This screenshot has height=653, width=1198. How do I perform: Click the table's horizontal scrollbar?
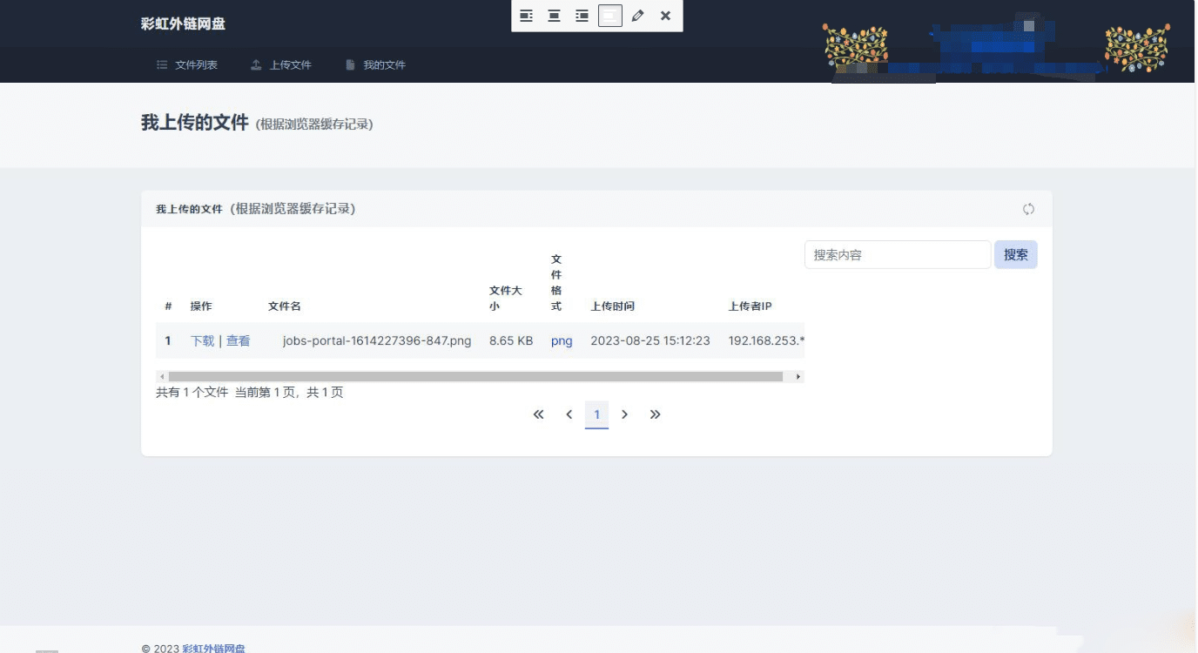(475, 377)
